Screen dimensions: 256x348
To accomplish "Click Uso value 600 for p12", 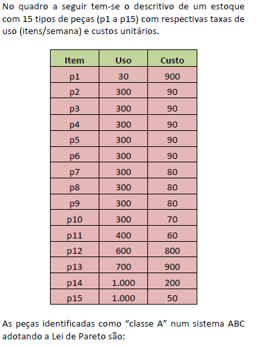I will pyautogui.click(x=123, y=250).
